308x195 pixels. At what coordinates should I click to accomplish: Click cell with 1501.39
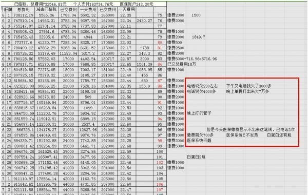coord(144,65)
